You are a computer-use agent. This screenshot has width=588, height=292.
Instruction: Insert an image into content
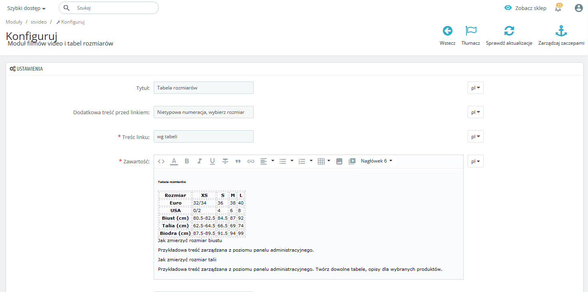pyautogui.click(x=339, y=161)
